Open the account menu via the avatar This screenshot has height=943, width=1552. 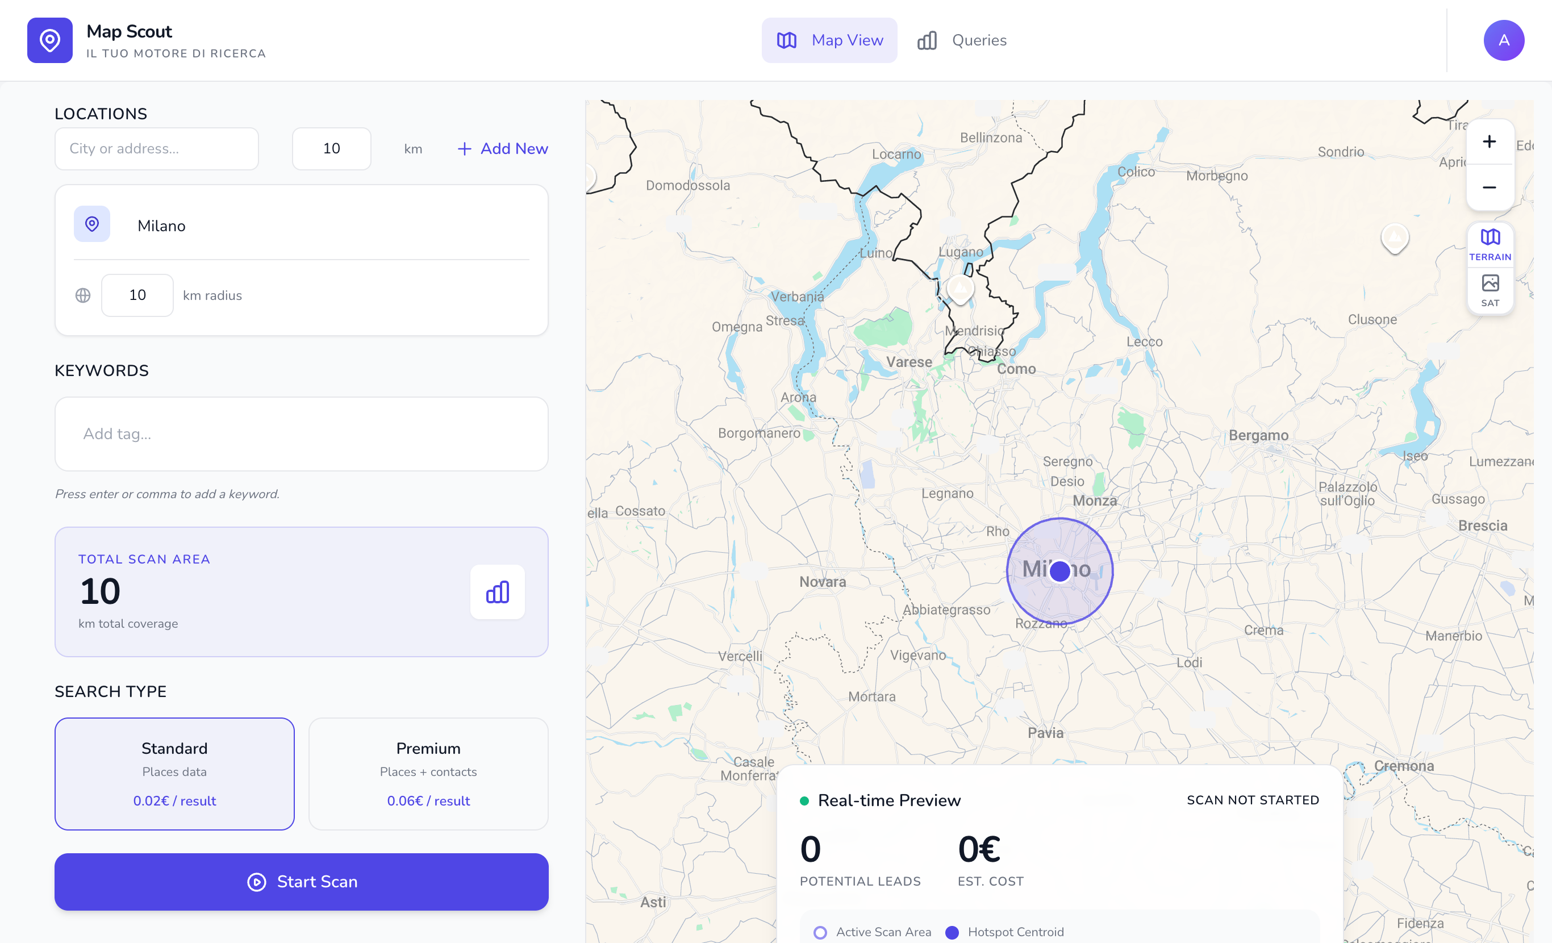click(1504, 40)
